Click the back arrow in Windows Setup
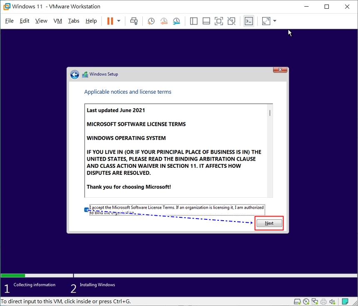The width and height of the screenshot is (358, 306). (75, 75)
